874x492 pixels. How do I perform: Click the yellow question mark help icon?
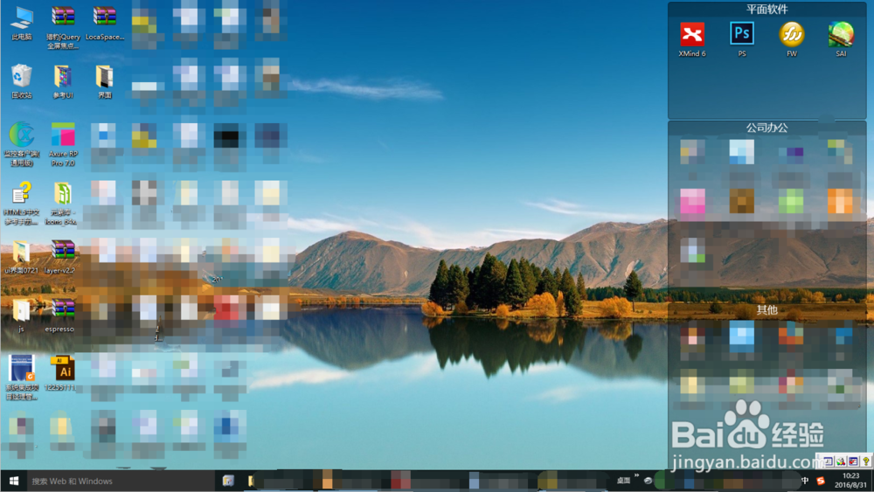coord(865,461)
